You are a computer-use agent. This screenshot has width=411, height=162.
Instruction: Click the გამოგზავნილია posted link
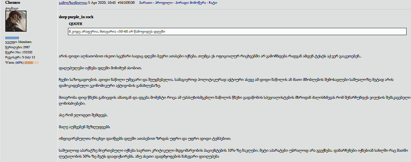pyautogui.click(x=73, y=3)
